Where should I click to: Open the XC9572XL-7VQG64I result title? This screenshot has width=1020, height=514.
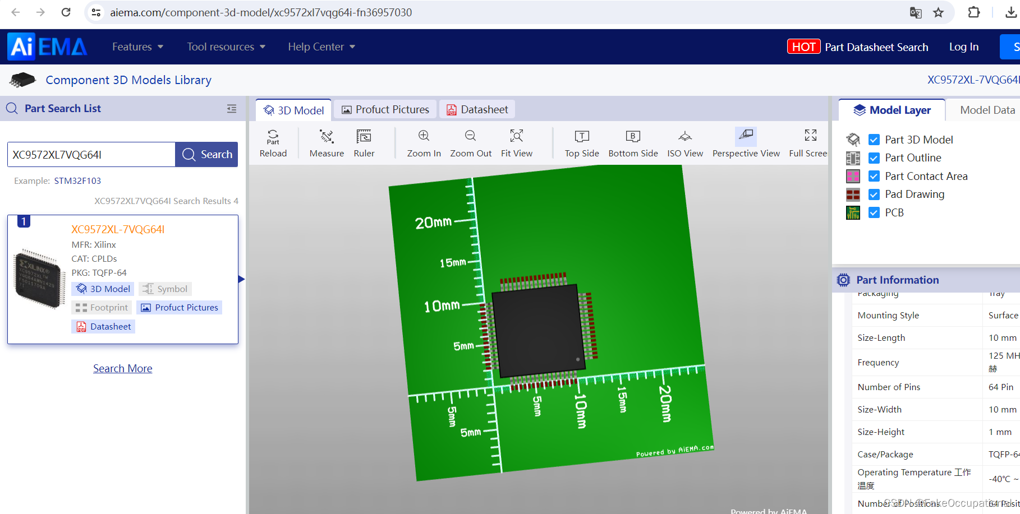click(118, 229)
